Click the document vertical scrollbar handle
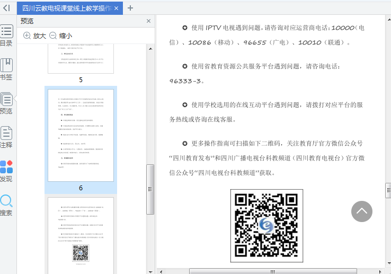Screen dimensions: 391x274 click(388, 190)
